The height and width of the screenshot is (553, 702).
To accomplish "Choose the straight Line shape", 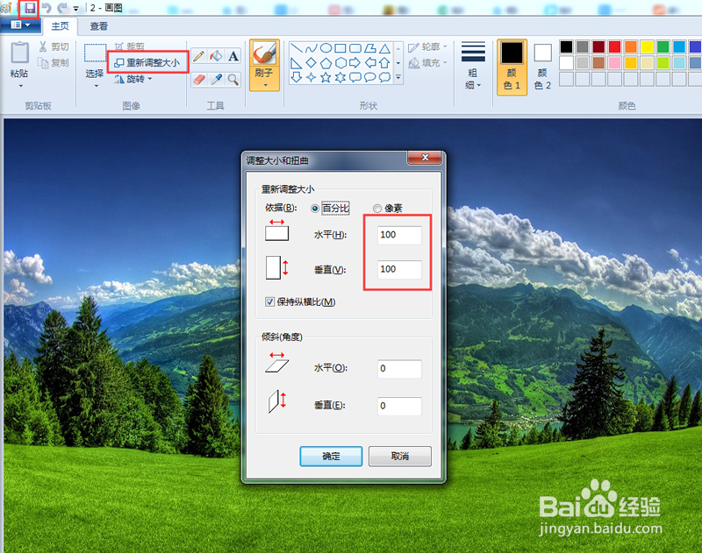I will (296, 48).
